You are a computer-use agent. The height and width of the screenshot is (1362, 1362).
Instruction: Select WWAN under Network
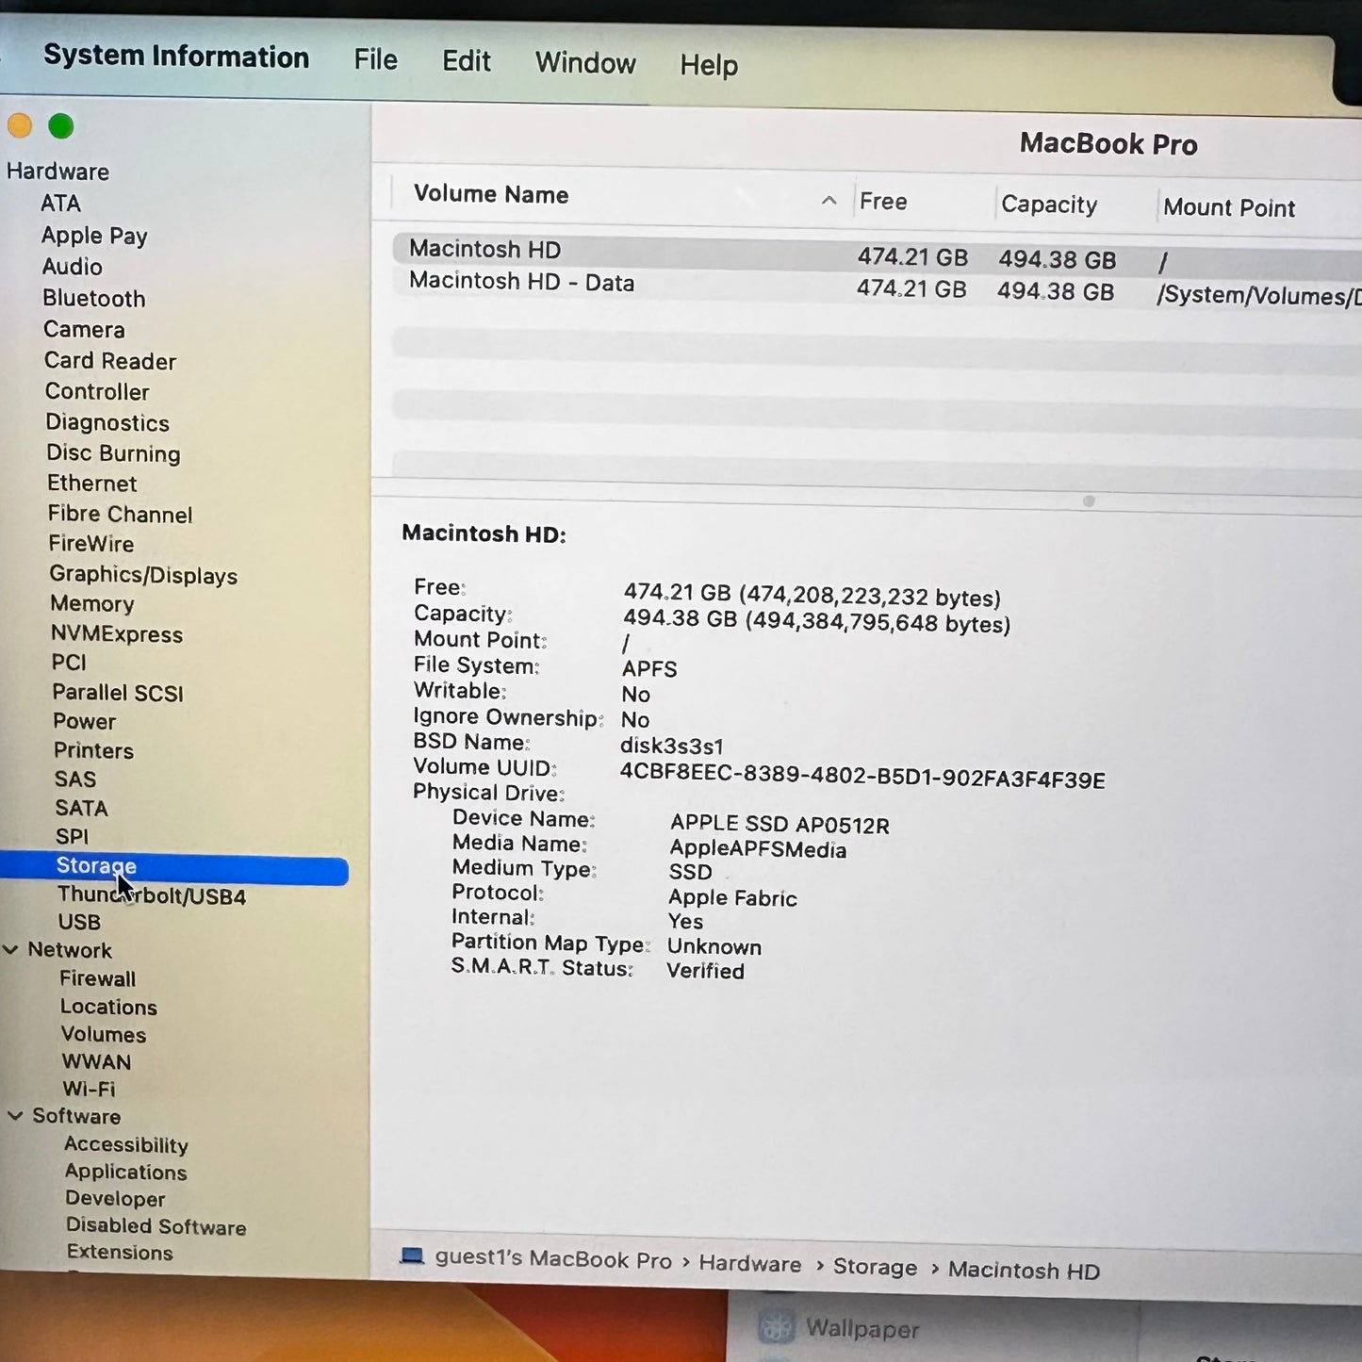point(96,1061)
